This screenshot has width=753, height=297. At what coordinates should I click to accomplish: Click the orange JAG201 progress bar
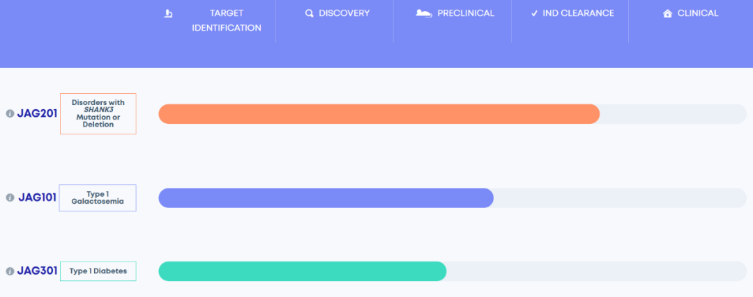click(x=379, y=114)
